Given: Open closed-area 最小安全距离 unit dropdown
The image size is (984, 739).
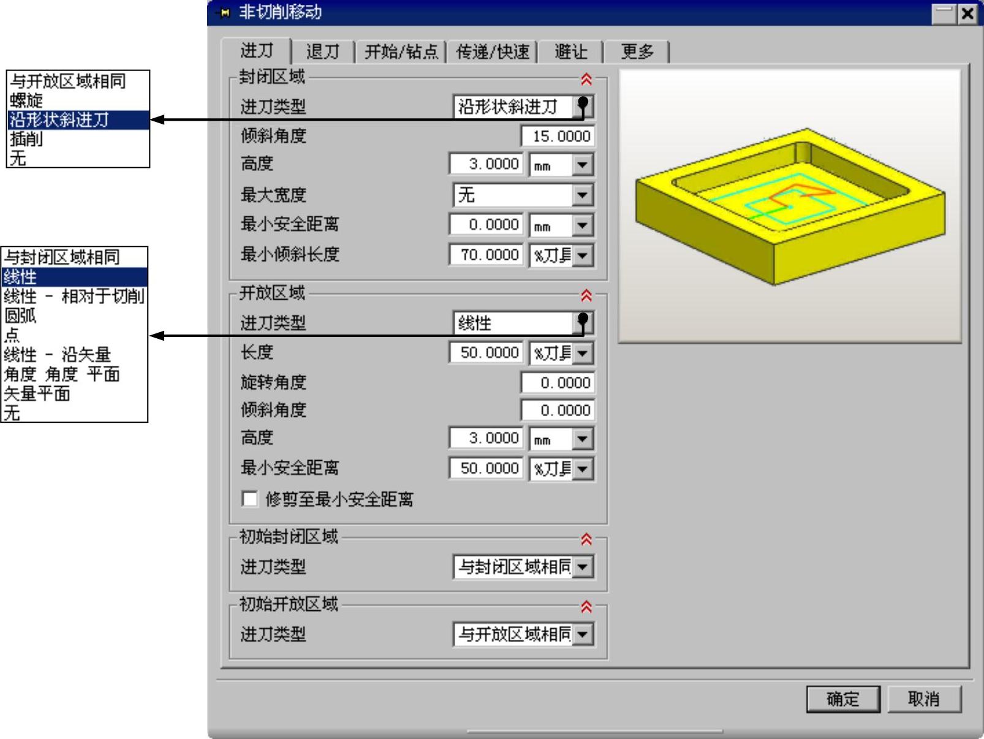Looking at the screenshot, I should point(583,225).
